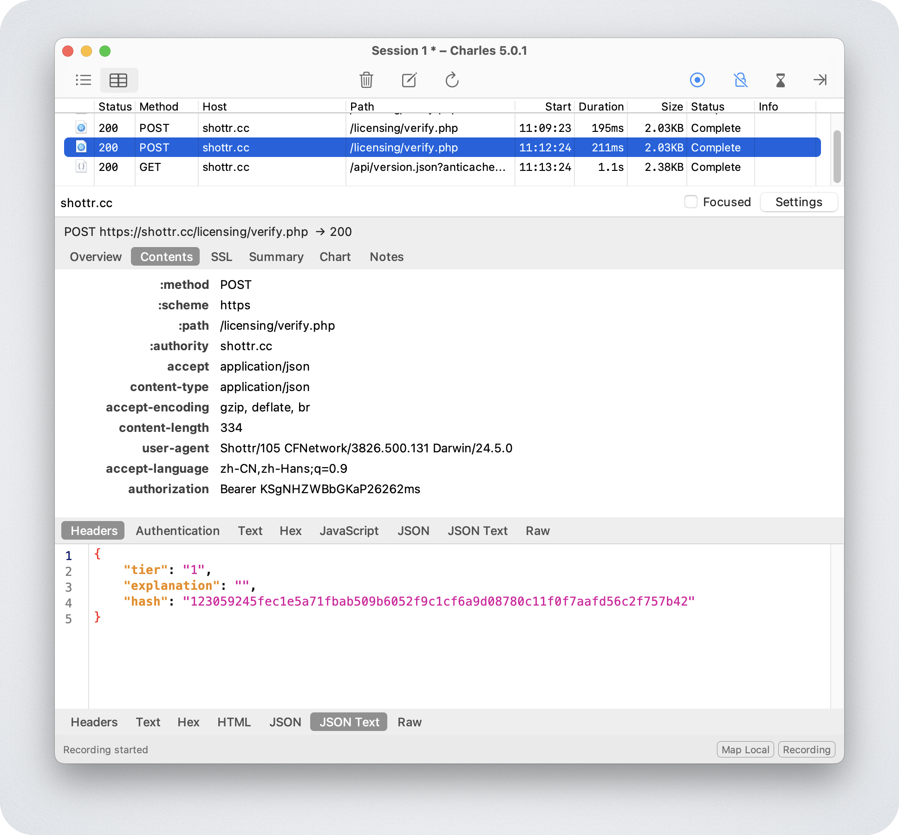Show response Raw tab
This screenshot has height=835, width=899.
point(409,722)
